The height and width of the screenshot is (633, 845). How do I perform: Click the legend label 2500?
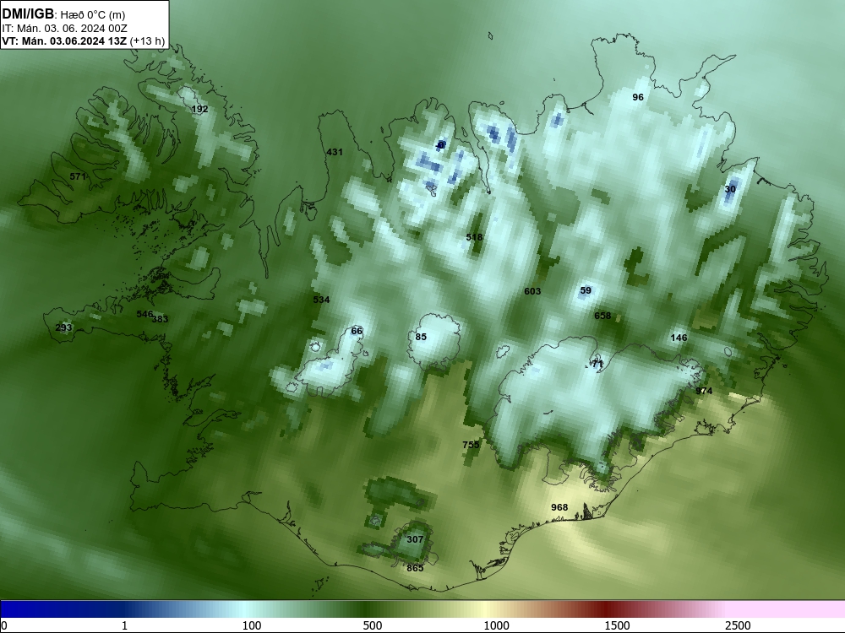coord(738,625)
